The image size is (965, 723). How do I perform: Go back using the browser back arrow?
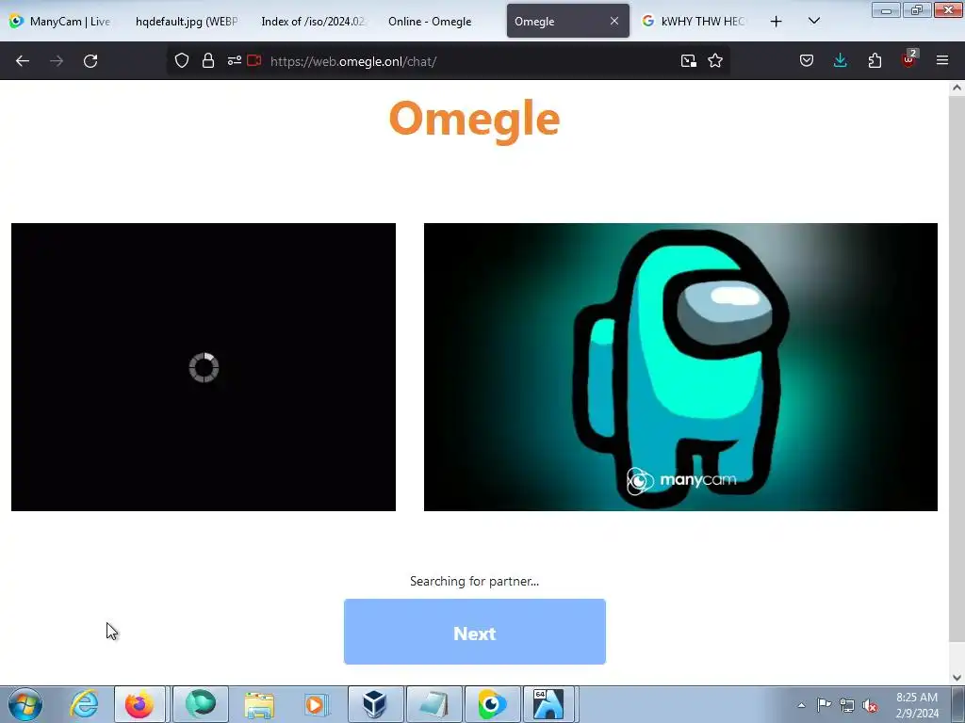point(23,61)
